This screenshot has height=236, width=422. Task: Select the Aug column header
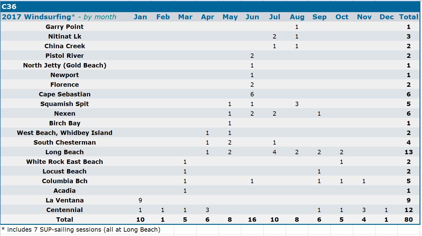point(297,17)
